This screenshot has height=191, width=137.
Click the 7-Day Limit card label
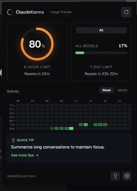tap(101, 67)
